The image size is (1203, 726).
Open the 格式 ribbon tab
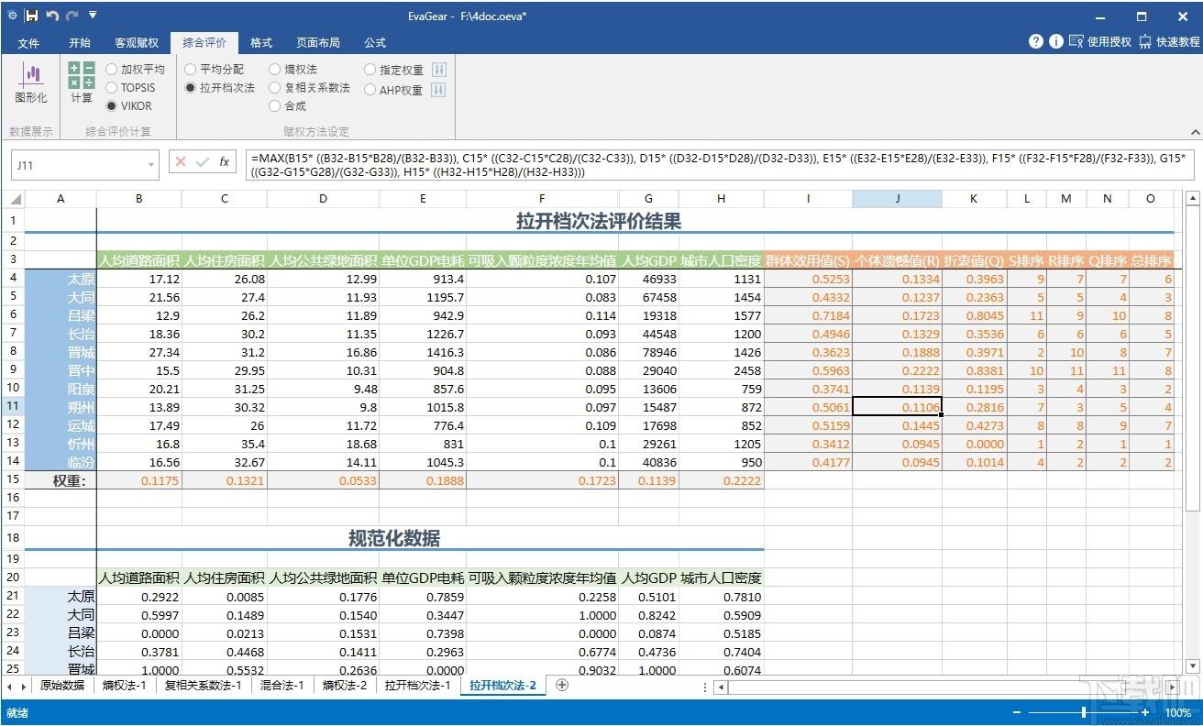tap(261, 43)
